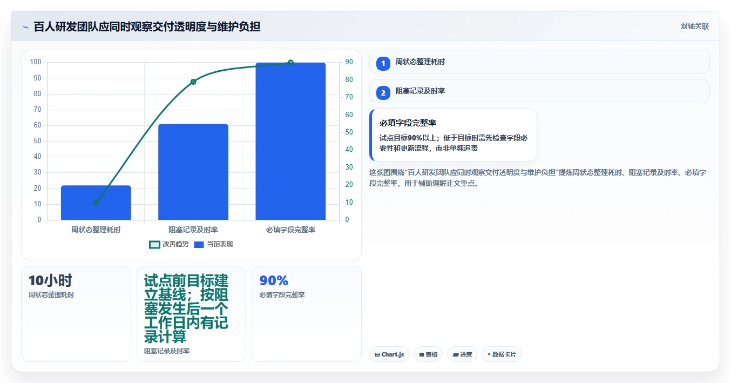Select step 2 阻塞记录及时率 item
The width and height of the screenshot is (731, 383).
(539, 91)
